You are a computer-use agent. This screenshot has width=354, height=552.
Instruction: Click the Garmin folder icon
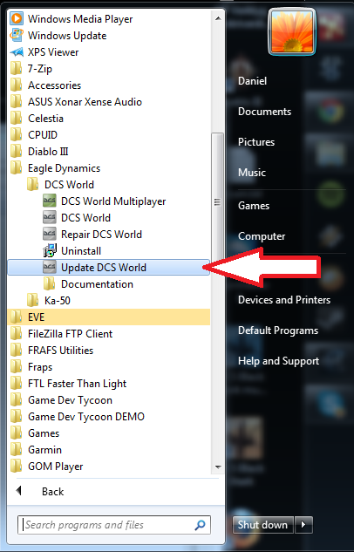(x=17, y=450)
